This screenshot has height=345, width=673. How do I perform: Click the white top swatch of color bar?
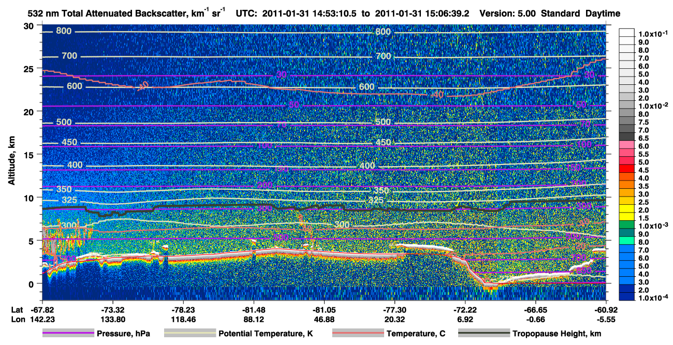pyautogui.click(x=627, y=33)
